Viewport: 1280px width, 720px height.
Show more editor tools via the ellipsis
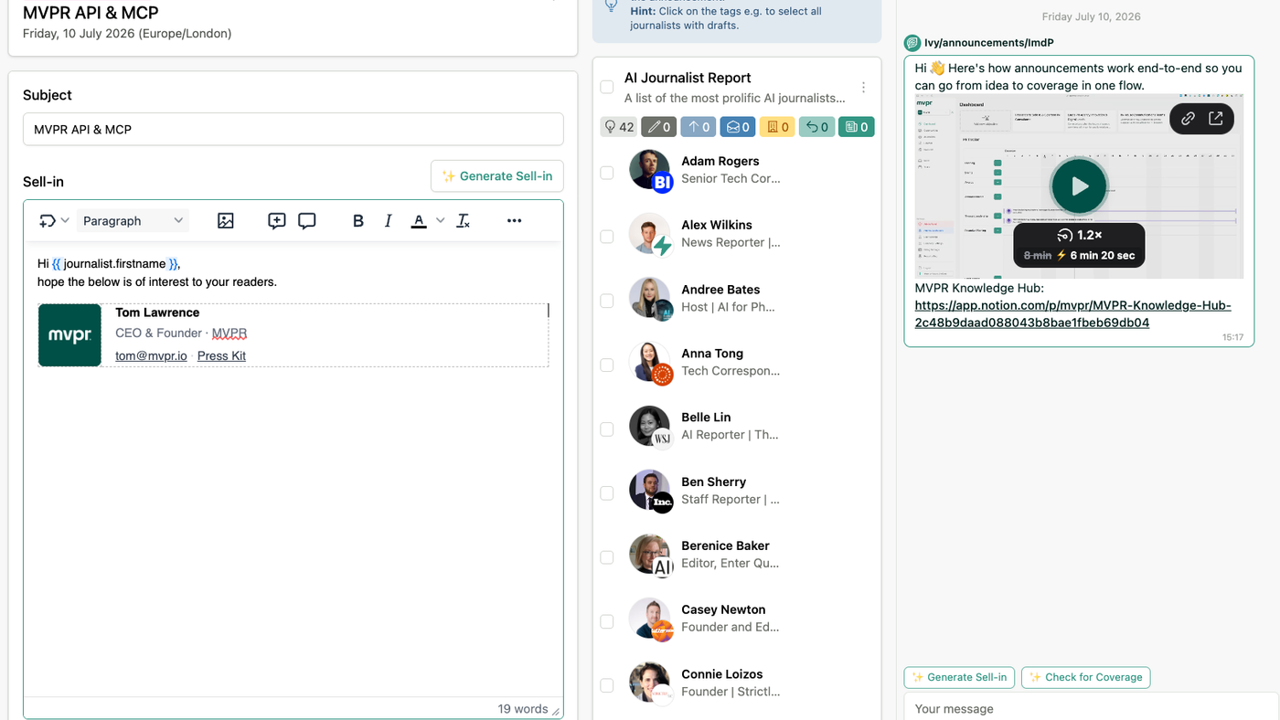(514, 220)
